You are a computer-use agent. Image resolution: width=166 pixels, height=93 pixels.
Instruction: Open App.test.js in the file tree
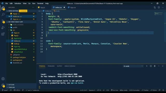tap(18, 38)
